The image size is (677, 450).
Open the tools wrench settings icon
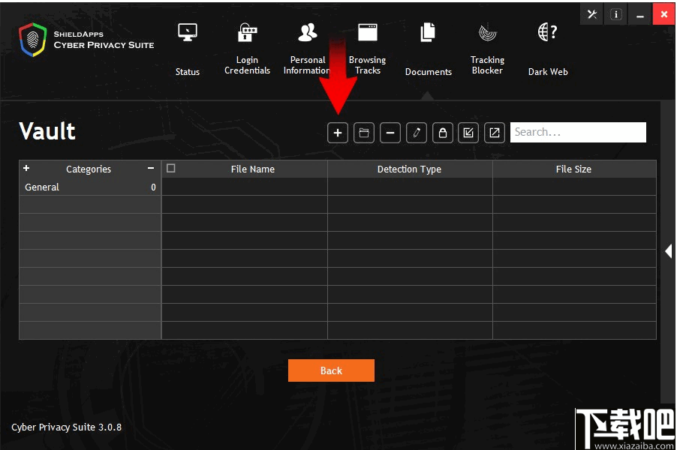click(592, 14)
